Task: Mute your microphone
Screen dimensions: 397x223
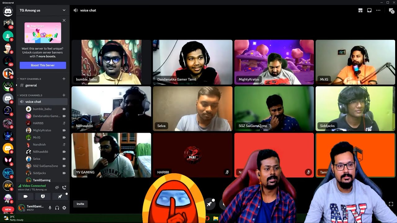Action: pos(50,208)
